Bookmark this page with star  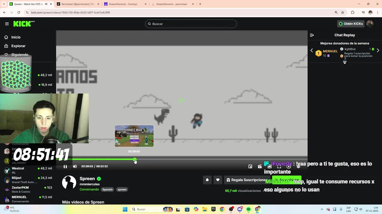[343, 12]
